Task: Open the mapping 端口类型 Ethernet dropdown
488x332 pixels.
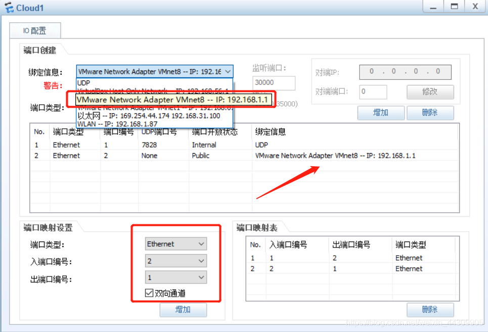Action: [176, 244]
